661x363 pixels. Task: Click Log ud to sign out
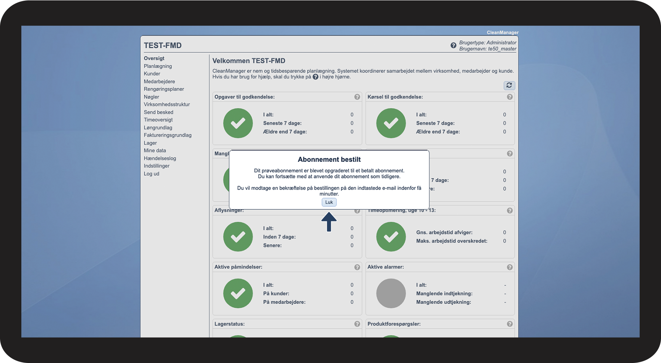152,173
